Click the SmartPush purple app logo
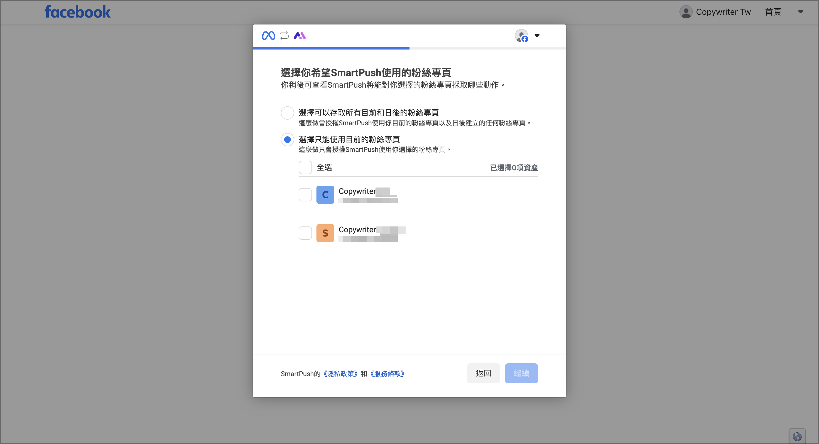This screenshot has width=819, height=444. tap(299, 36)
